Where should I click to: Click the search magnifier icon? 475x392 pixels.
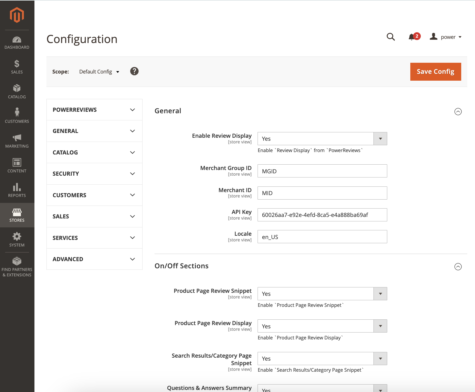tap(391, 37)
